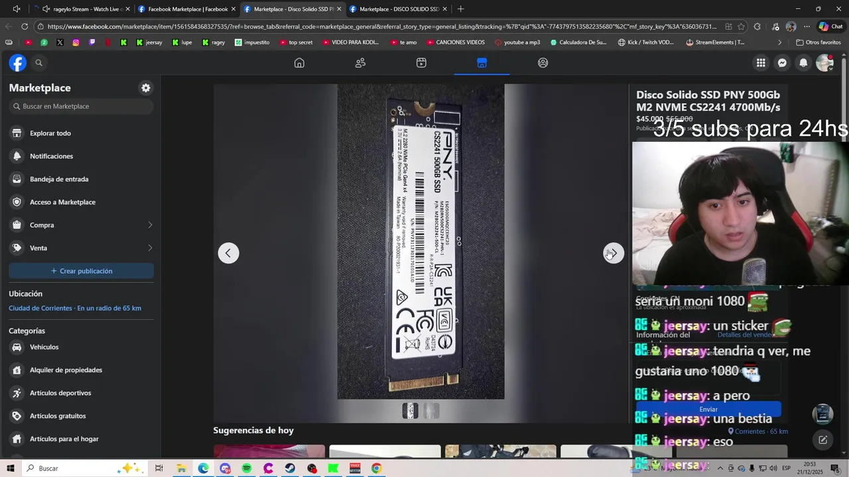Image resolution: width=849 pixels, height=477 pixels.
Task: Select first photo thumbnail below image
Action: [411, 411]
